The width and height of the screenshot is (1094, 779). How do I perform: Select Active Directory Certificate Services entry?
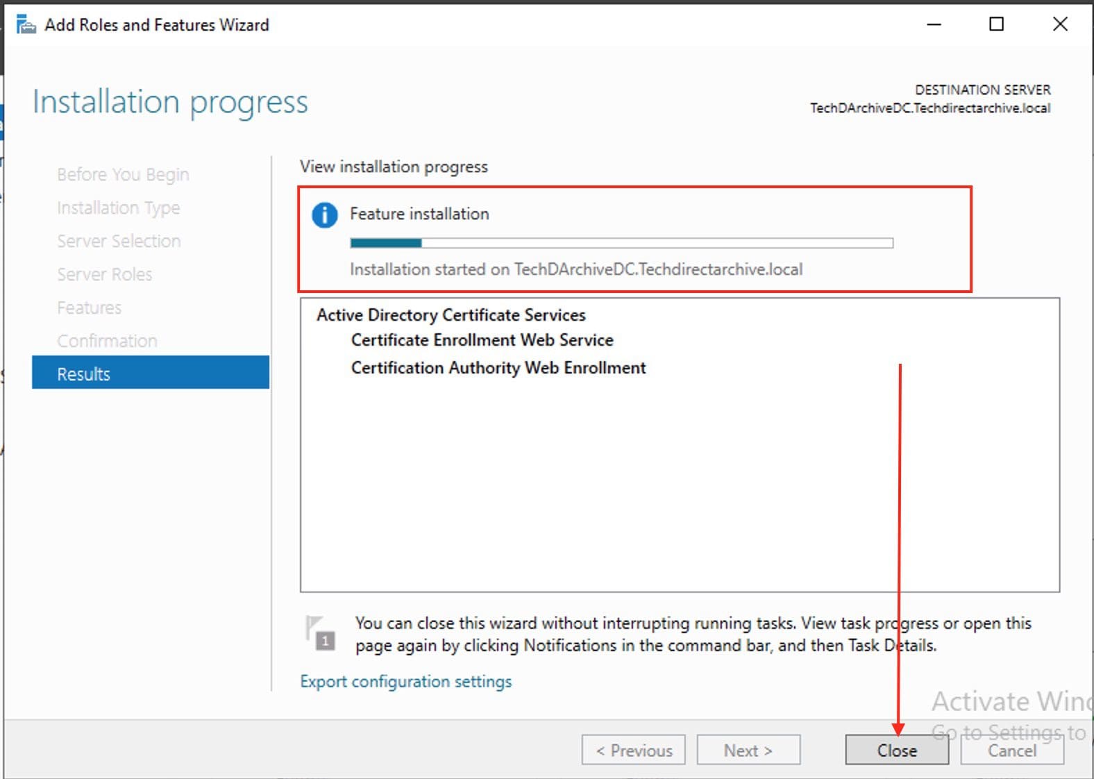tap(451, 315)
